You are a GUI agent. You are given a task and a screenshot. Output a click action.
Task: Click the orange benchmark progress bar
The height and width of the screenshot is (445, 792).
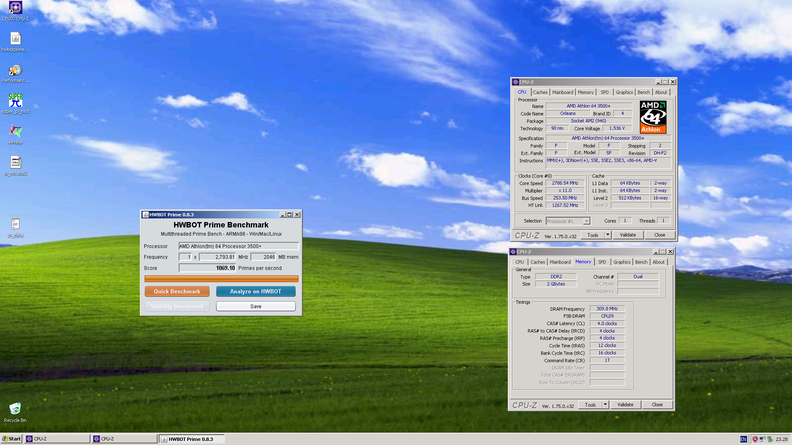pyautogui.click(x=222, y=279)
